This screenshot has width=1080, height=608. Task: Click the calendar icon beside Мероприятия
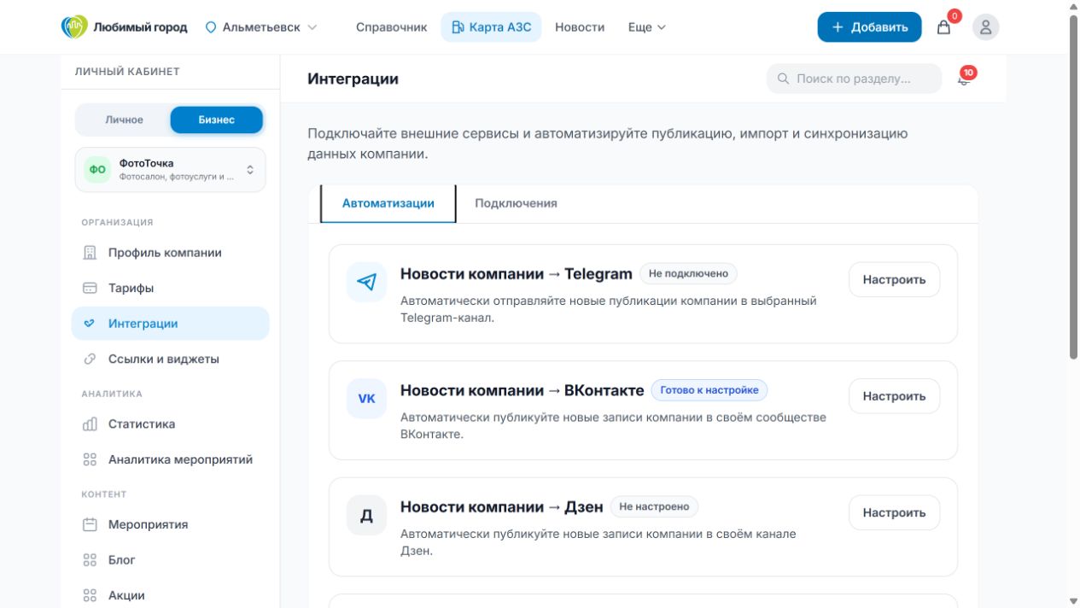click(x=90, y=525)
